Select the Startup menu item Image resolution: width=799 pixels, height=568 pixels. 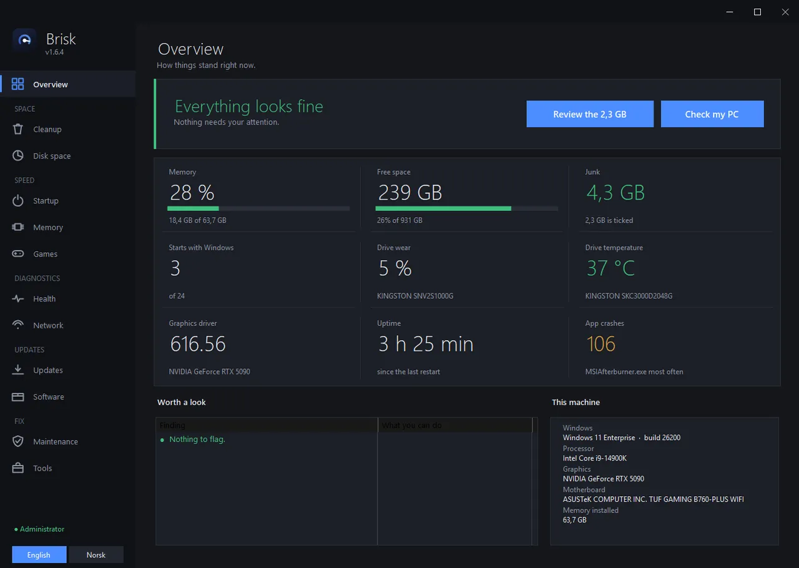coord(67,201)
